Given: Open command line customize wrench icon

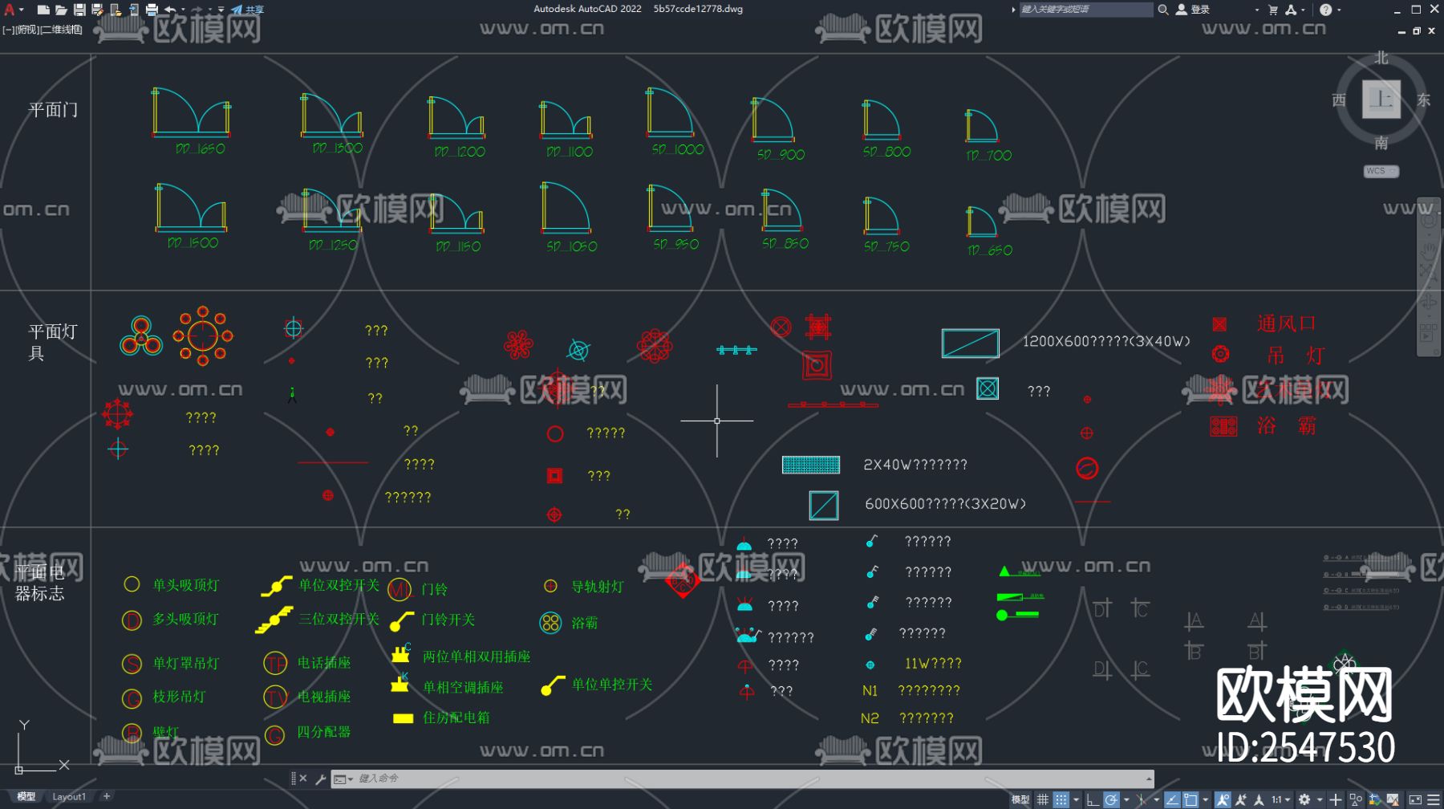Looking at the screenshot, I should click(320, 779).
